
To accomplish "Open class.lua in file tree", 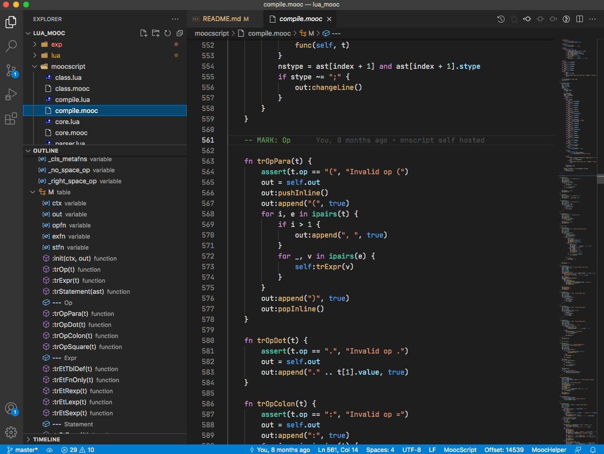I will click(68, 77).
